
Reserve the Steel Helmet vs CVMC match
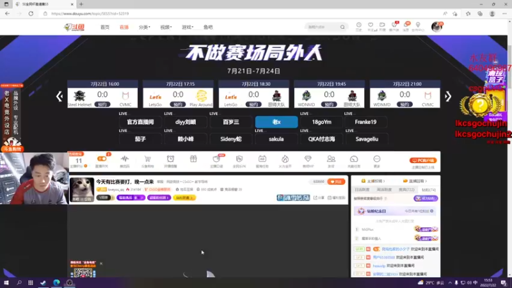pyautogui.click(x=102, y=104)
